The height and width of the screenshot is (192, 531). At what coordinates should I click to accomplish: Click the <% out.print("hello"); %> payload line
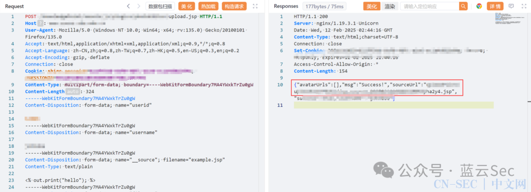60,180
